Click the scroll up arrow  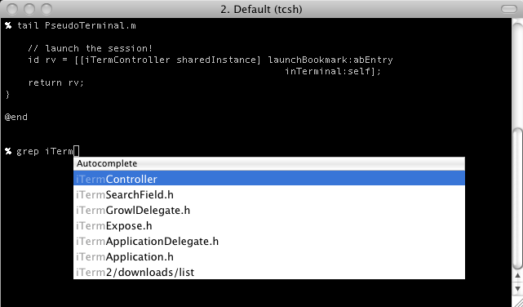[x=517, y=276]
